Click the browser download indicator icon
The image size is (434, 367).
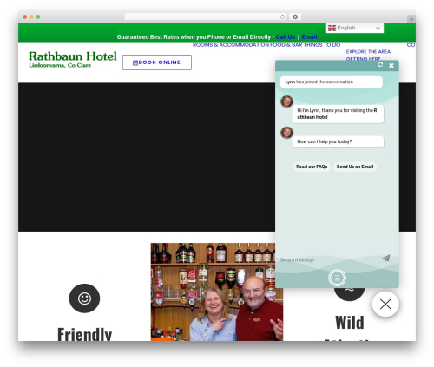pyautogui.click(x=295, y=16)
